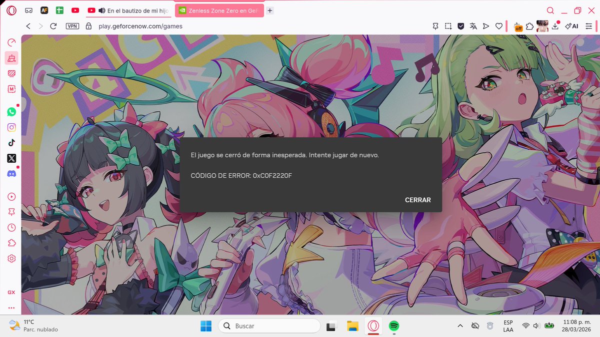This screenshot has height=337, width=600.
Task: Mute the audio-playing YouTube tab speaker icon
Action: [x=101, y=10]
